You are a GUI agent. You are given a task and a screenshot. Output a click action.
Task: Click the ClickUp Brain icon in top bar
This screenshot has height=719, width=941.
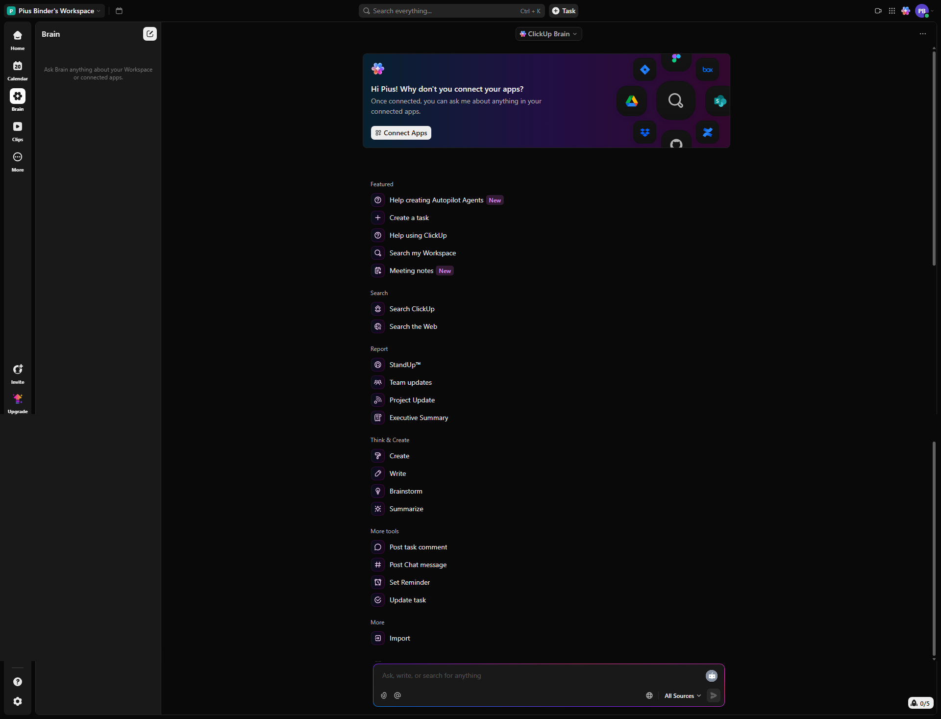tap(906, 11)
